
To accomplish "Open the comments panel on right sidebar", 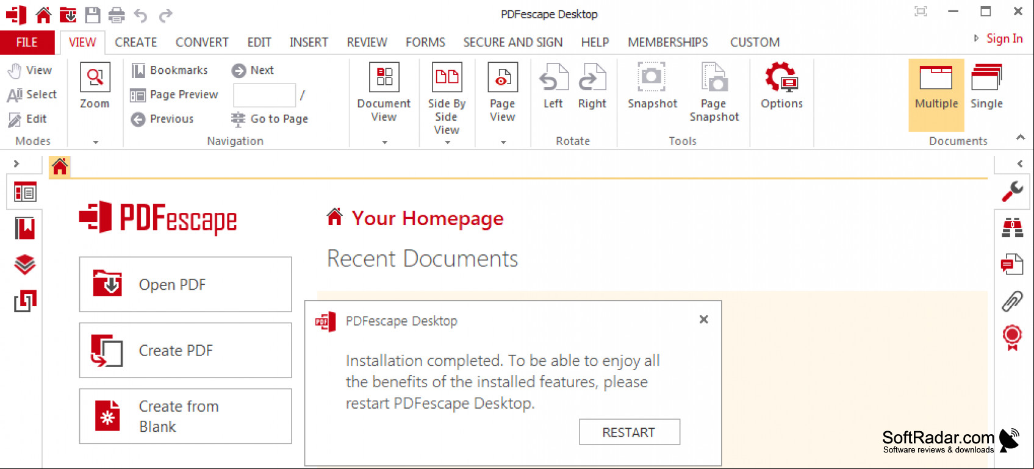I will 1012,264.
